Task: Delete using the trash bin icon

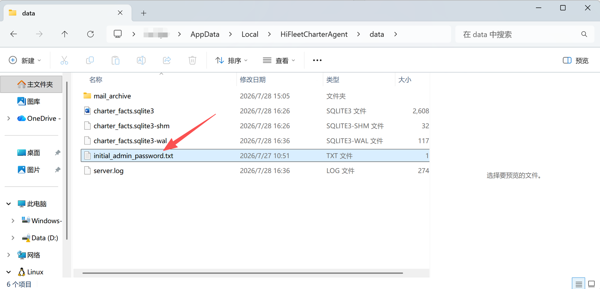Action: point(192,60)
